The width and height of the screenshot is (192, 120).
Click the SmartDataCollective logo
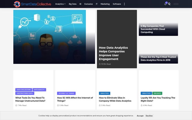pos(32,4)
